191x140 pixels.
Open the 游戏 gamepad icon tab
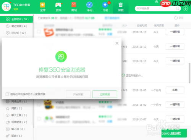pos(58,5)
